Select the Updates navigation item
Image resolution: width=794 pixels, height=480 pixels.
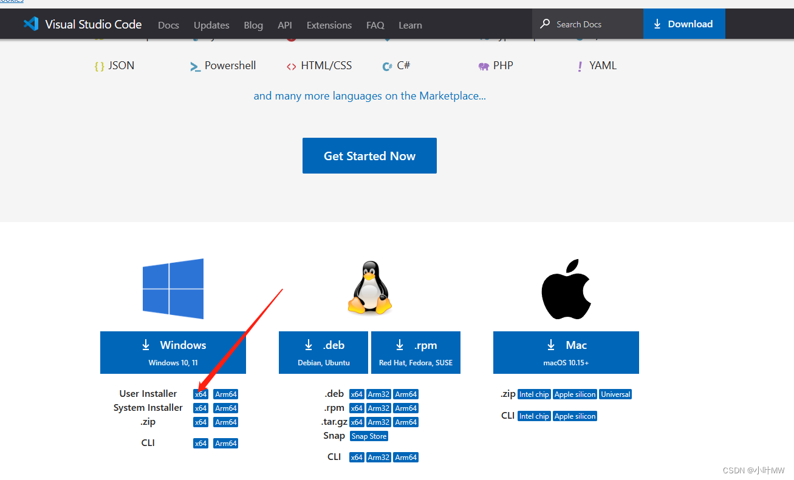(211, 25)
